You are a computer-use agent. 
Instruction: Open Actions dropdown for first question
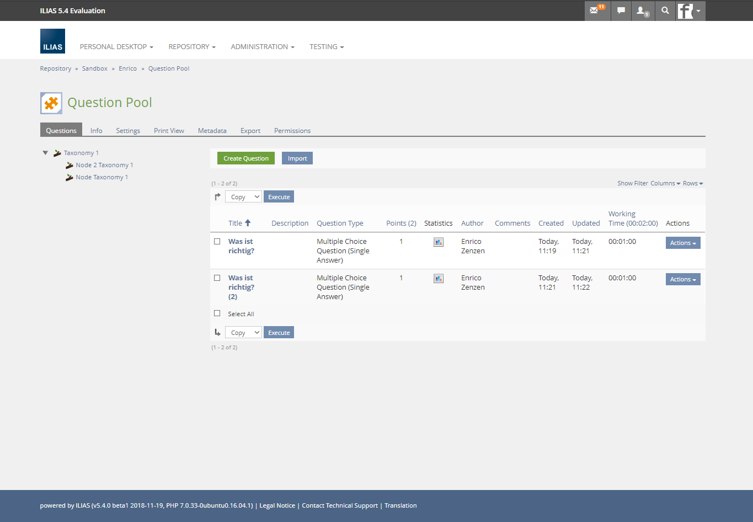coord(682,243)
